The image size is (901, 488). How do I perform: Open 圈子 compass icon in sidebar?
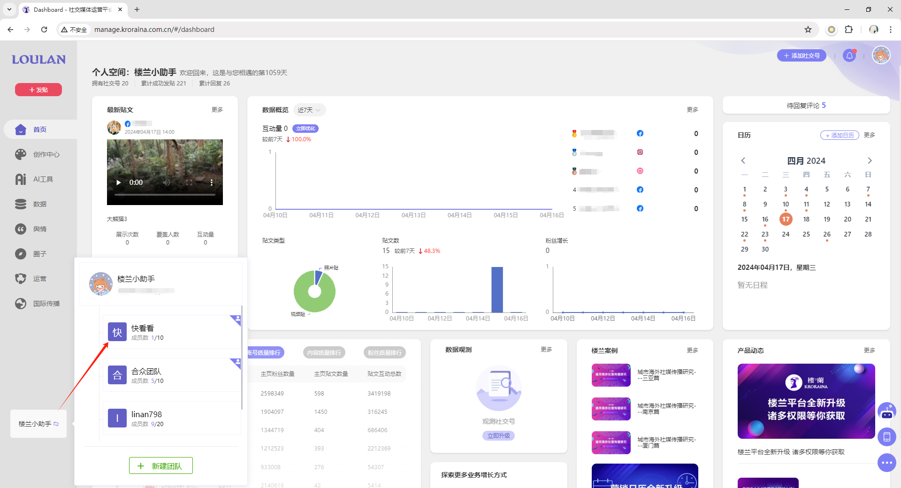[x=21, y=254]
